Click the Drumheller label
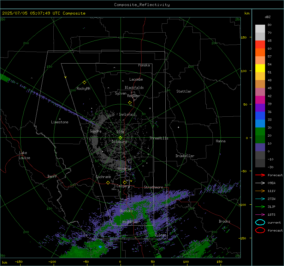The width and height of the screenshot is (284, 266). coord(185,156)
